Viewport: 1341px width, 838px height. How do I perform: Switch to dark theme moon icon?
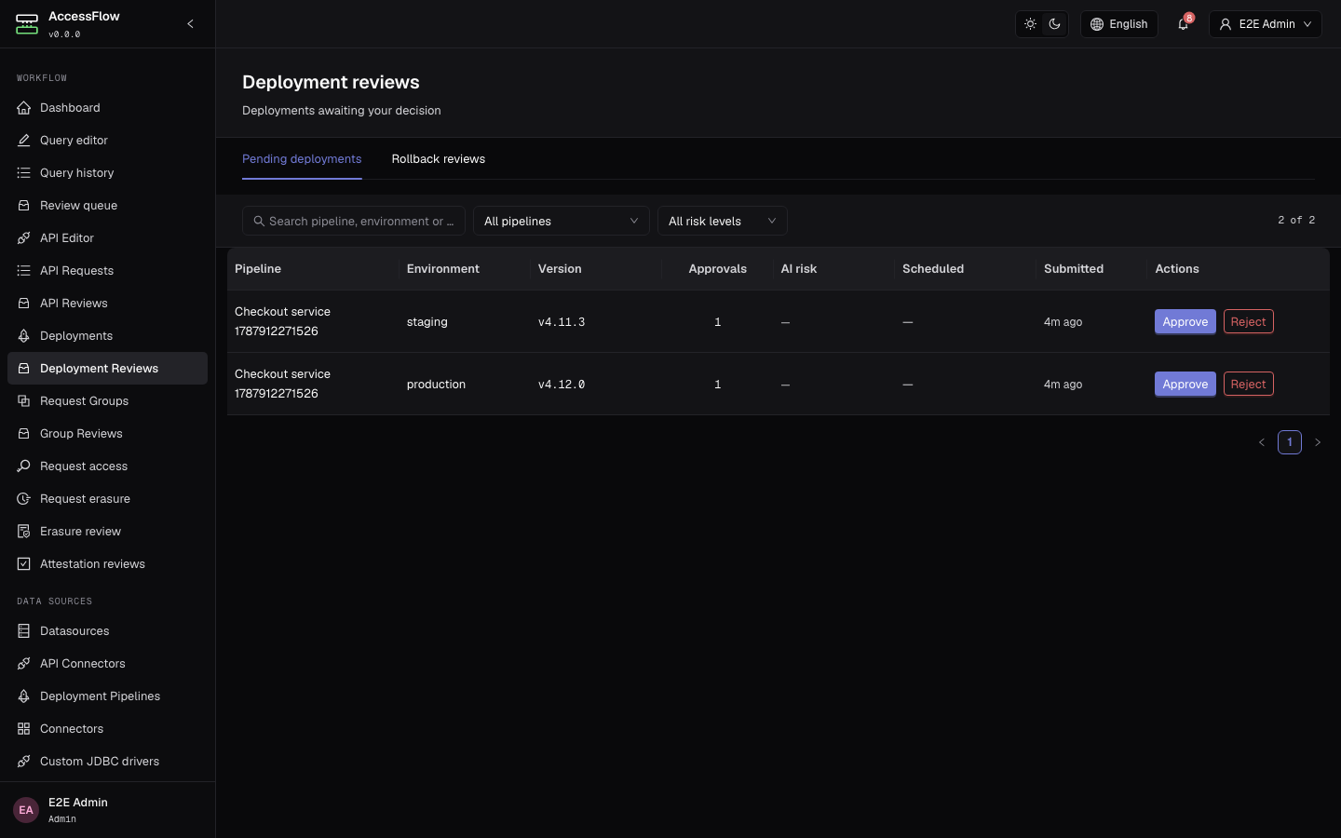(x=1055, y=24)
